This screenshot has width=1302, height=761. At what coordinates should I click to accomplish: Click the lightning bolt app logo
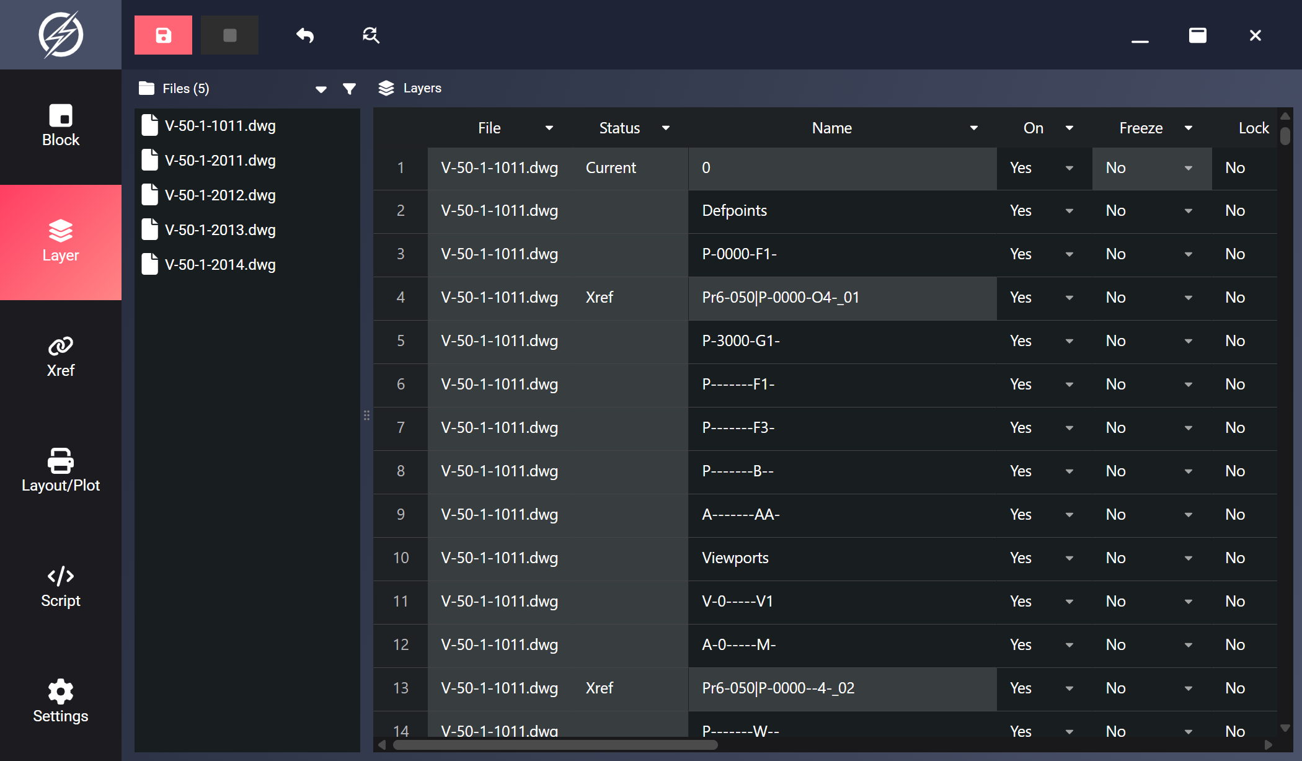coord(61,35)
